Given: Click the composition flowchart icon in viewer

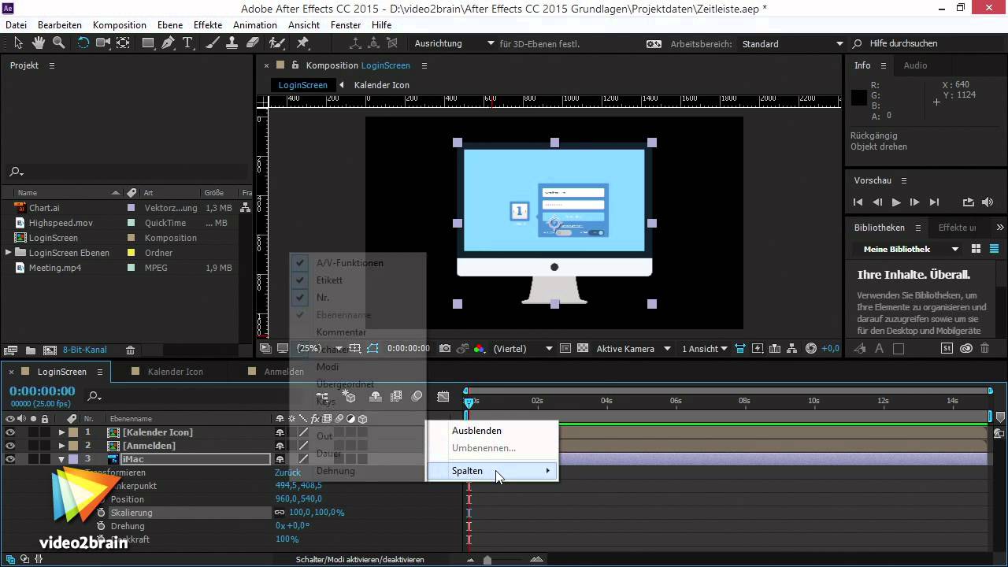Looking at the screenshot, I should [x=793, y=349].
